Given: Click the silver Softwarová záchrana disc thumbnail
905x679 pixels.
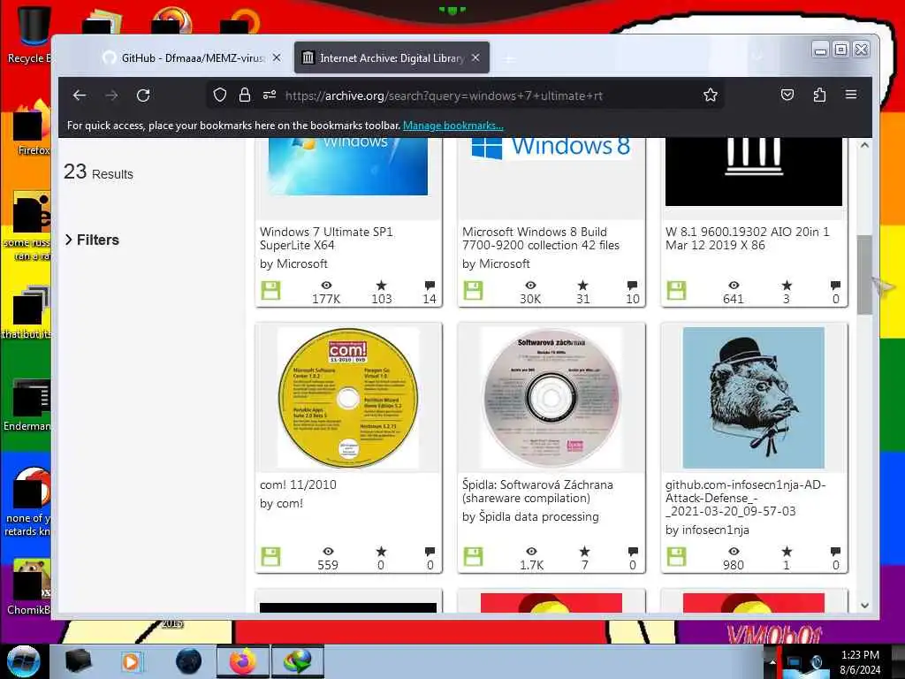Looking at the screenshot, I should (x=551, y=398).
